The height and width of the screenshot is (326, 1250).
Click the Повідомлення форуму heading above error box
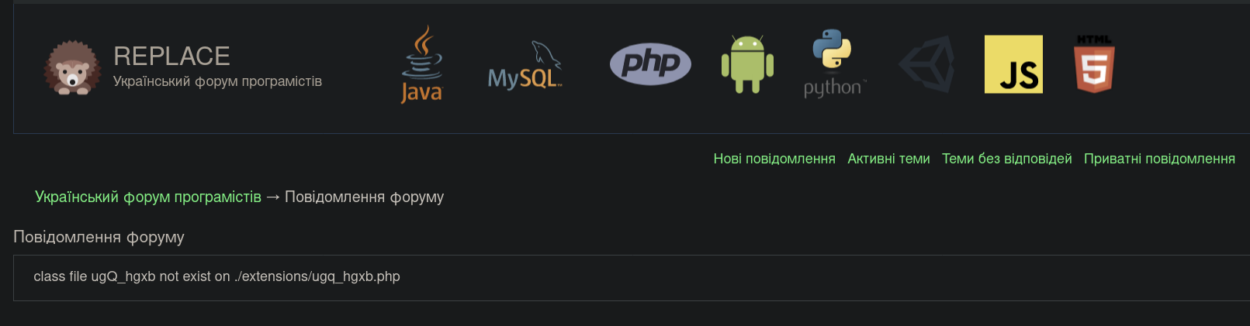[x=99, y=237]
